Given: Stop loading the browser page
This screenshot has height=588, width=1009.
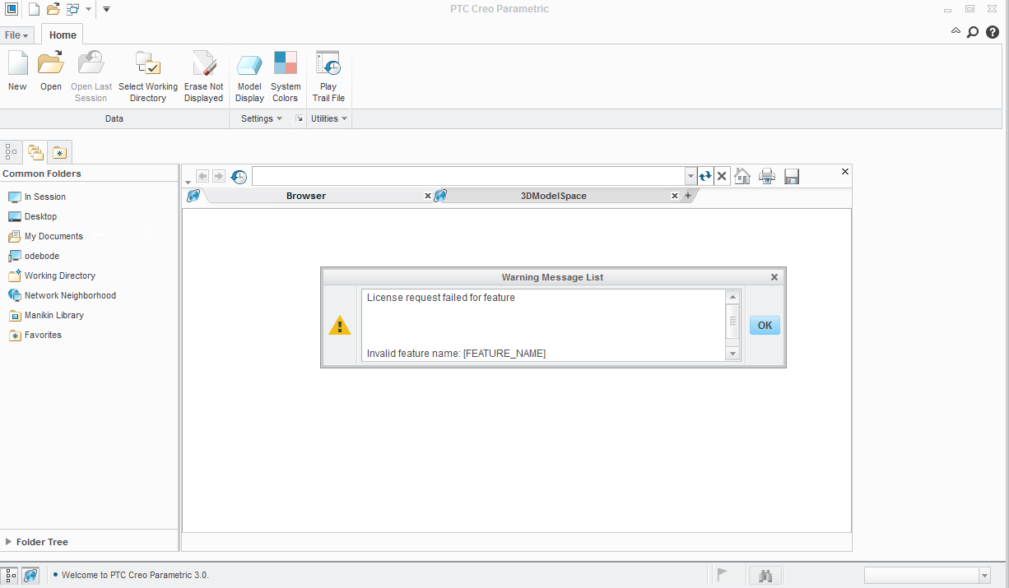Looking at the screenshot, I should click(722, 176).
